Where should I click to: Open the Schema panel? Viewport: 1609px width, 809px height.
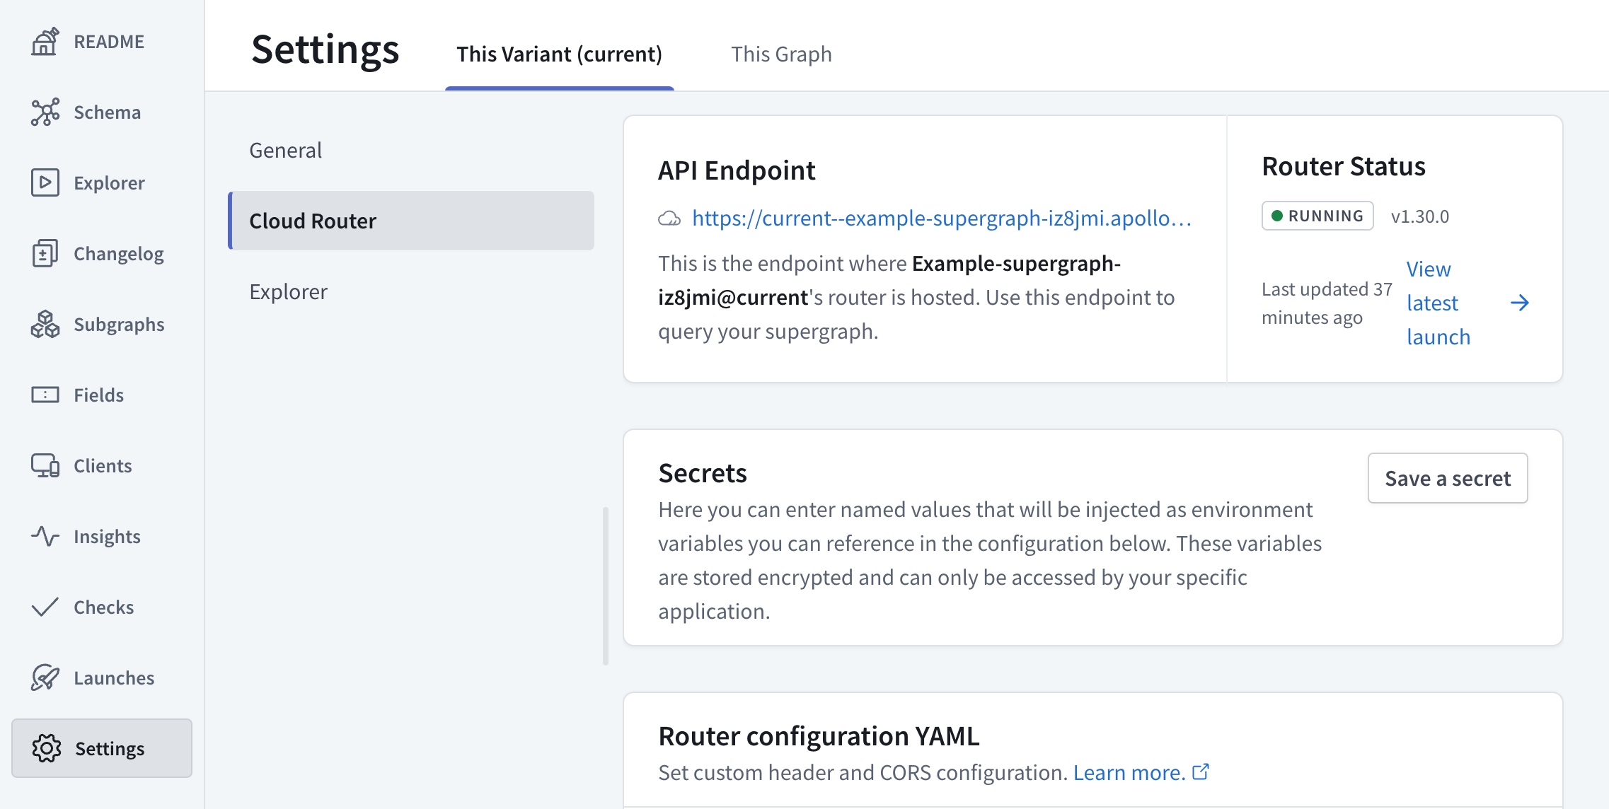click(x=101, y=110)
